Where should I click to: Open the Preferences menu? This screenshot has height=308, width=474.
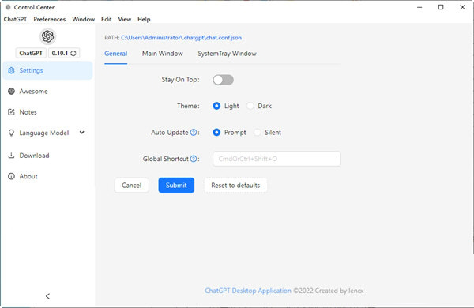50,19
